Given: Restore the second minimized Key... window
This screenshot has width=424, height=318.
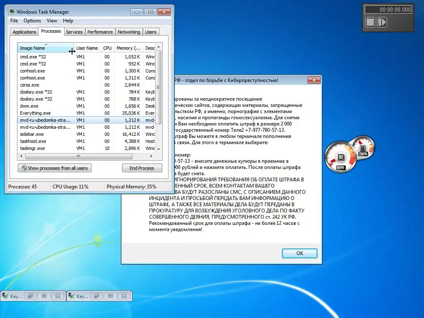Looking at the screenshot, I should coord(96,296).
